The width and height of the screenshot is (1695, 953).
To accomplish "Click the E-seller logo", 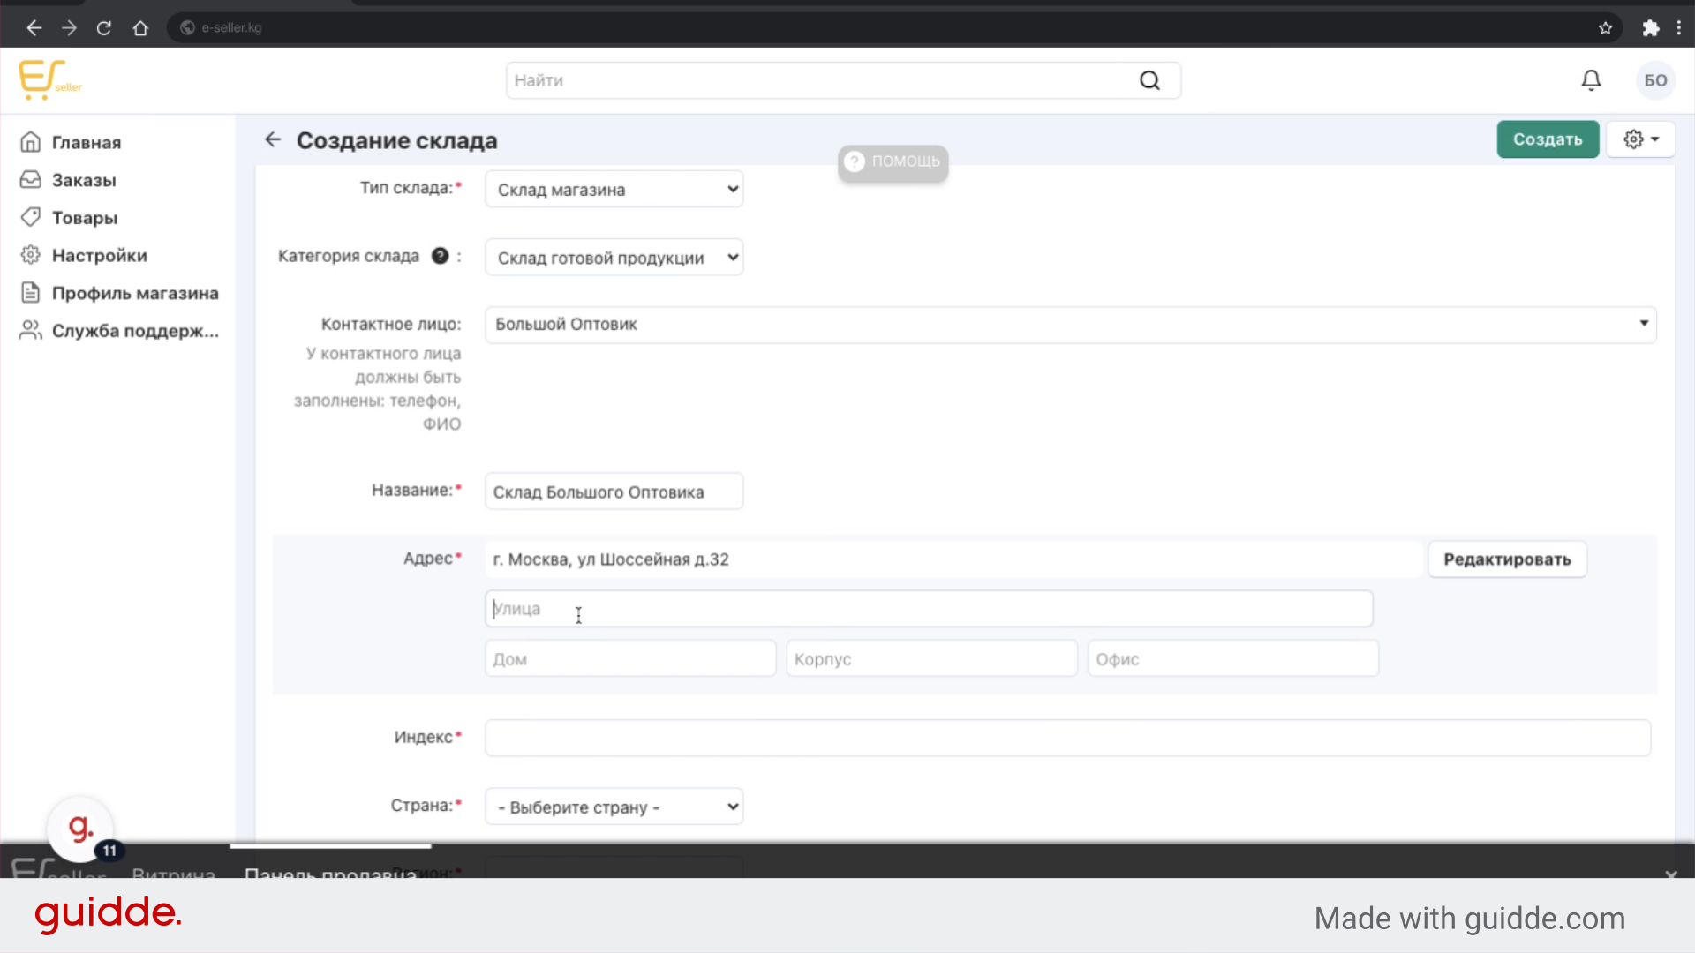I will [49, 79].
